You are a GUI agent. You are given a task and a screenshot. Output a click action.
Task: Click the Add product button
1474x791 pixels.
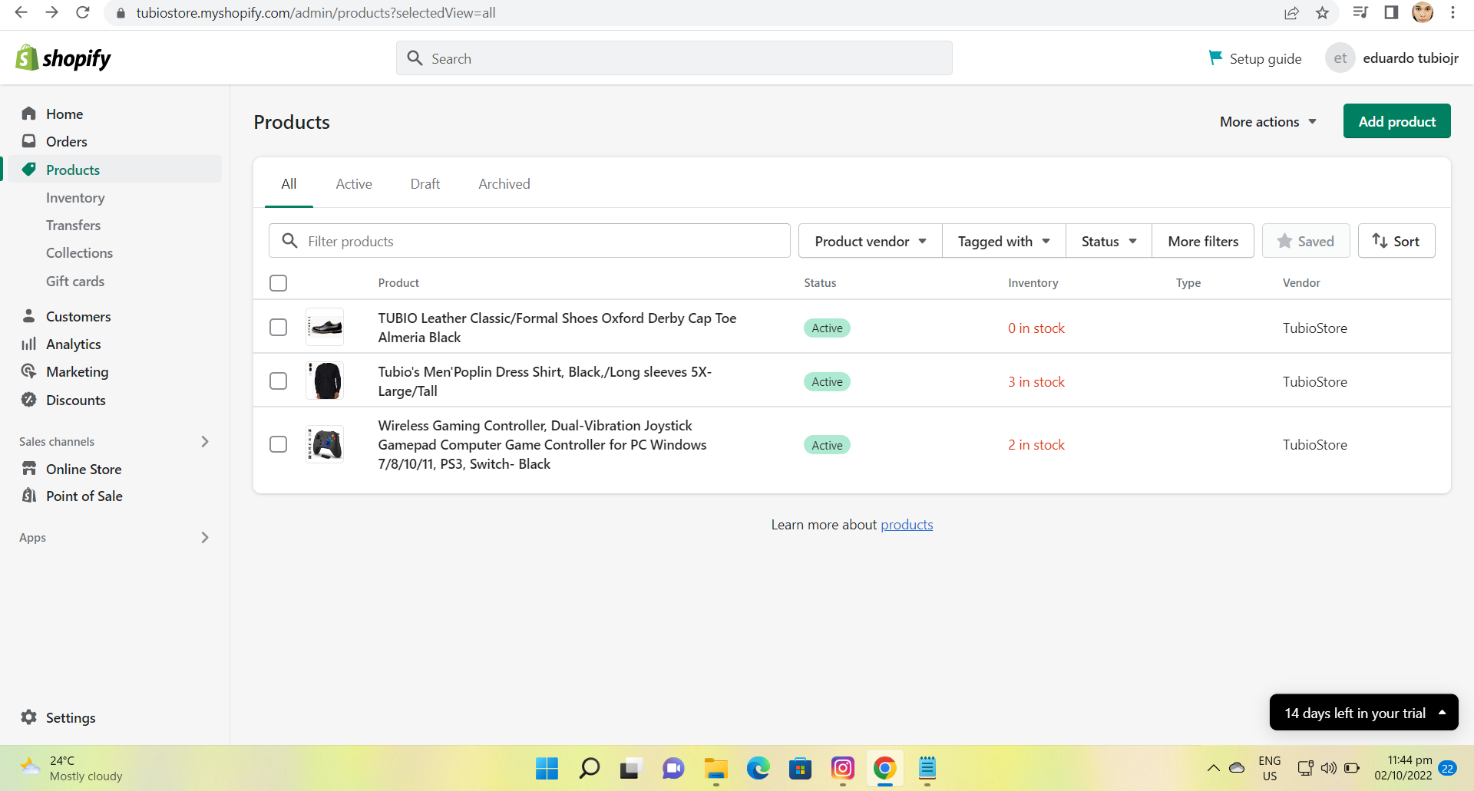[x=1397, y=121]
